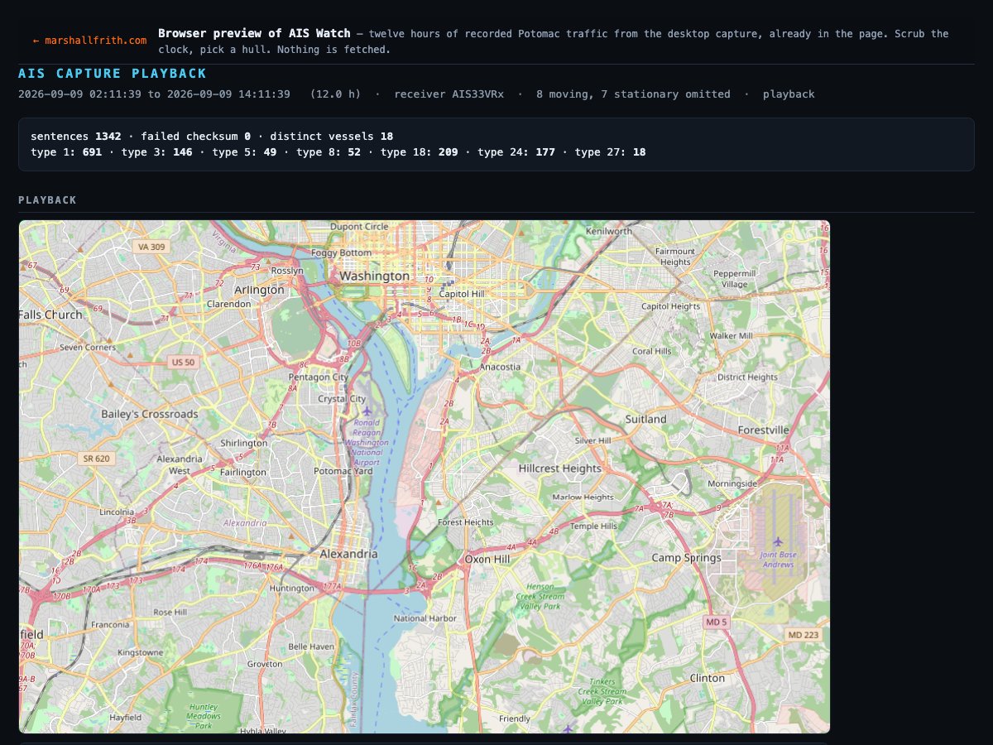Image resolution: width=993 pixels, height=745 pixels.
Task: Click the National Harbor map label
Action: click(x=425, y=618)
